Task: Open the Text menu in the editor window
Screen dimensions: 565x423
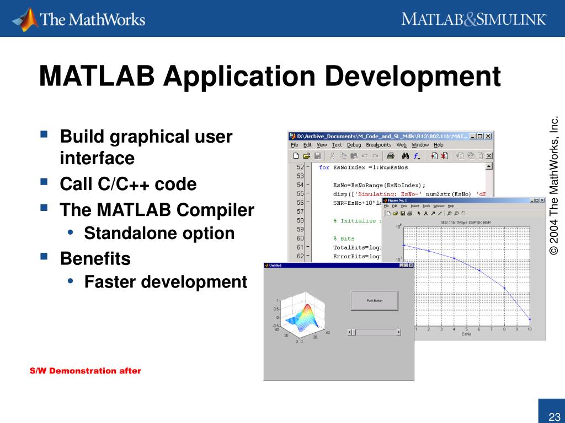Action: pos(337,145)
